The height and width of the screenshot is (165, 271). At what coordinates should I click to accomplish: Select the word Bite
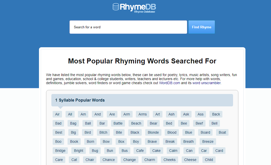119,133
